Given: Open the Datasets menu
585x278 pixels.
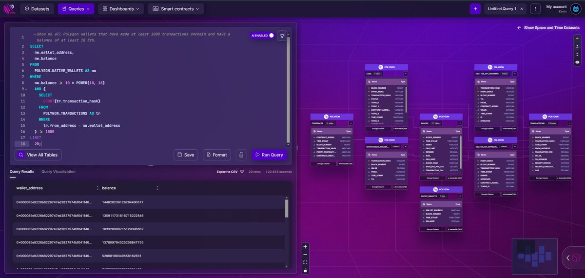Looking at the screenshot, I should coord(37,9).
